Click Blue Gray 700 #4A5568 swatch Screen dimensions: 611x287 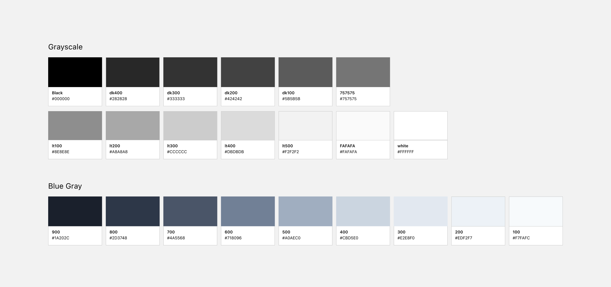point(190,211)
